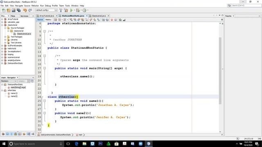Open File Explorer from the taskbar
The width and height of the screenshot is (262, 147).
pyautogui.click(x=84, y=144)
